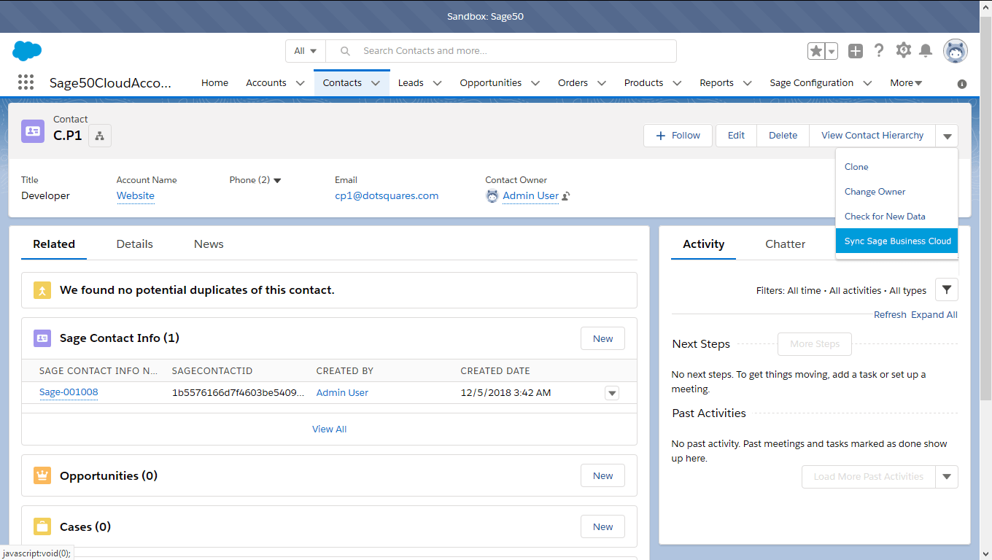Expand the Accounts tab chevron menu

point(300,83)
